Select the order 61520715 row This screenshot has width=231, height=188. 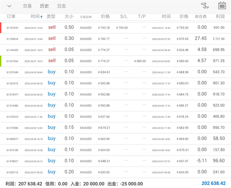[x=115, y=172]
